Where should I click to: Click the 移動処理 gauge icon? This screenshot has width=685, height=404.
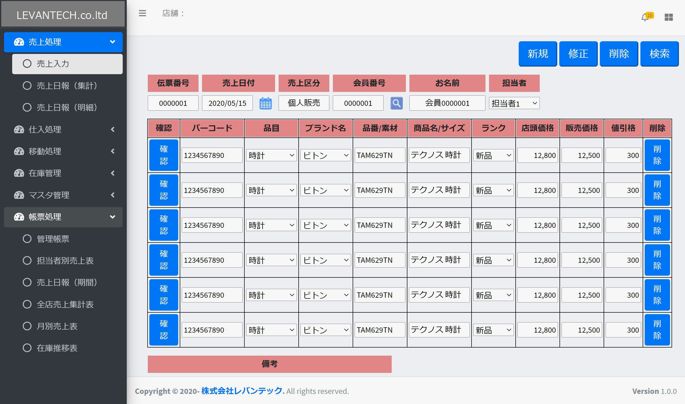click(19, 151)
